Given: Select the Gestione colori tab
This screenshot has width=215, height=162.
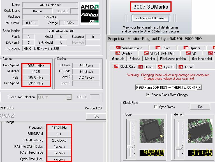Looking at the screenshot, I should (202, 59).
